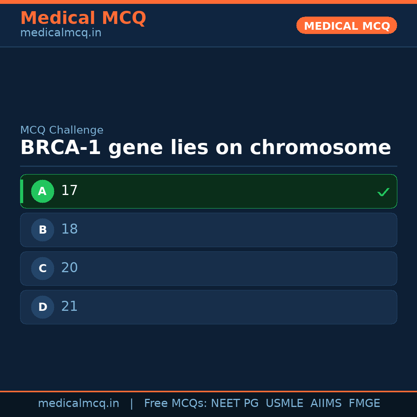This screenshot has height=417, width=417.
Task: Open medicalmcq.in link under the header title
Action: coord(61,33)
